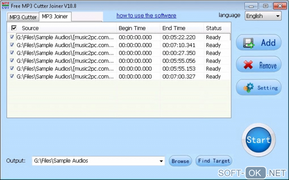Click the Add button label
Viewport: 289px width, 180px height.
(268, 43)
